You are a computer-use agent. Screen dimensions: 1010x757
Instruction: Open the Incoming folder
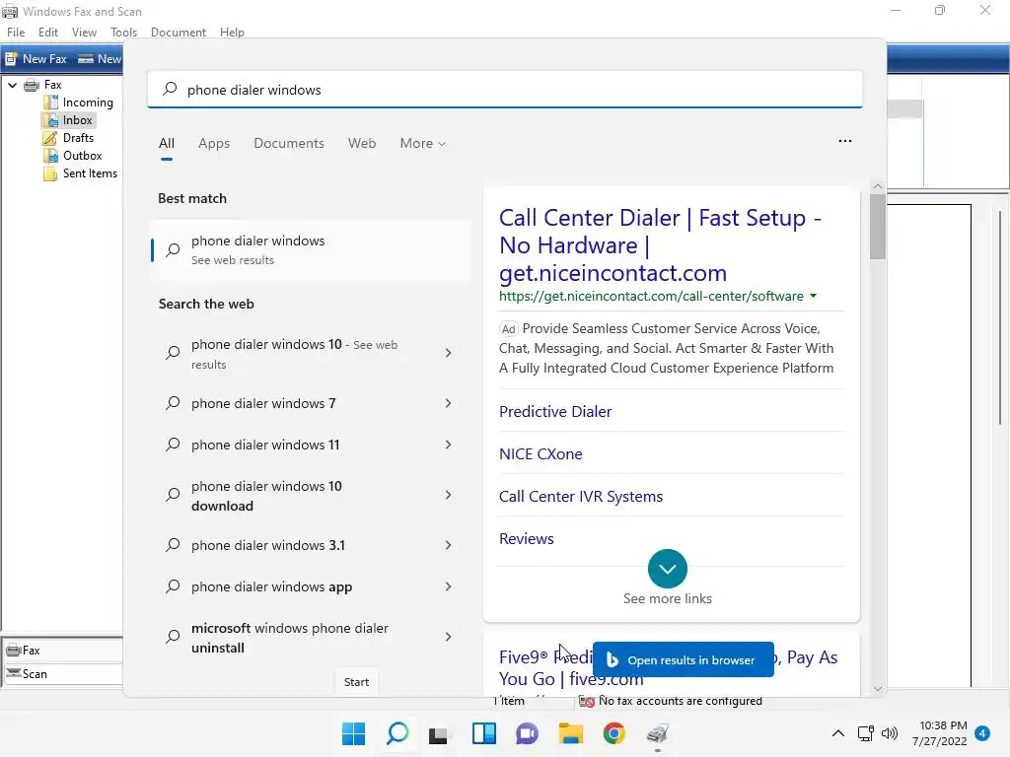[88, 103]
